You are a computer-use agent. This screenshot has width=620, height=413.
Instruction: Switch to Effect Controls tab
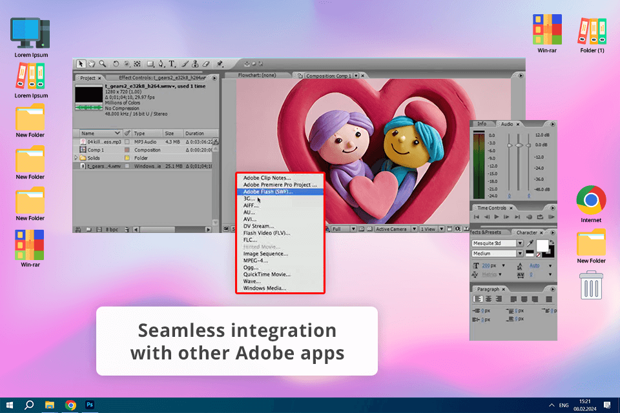click(162, 77)
